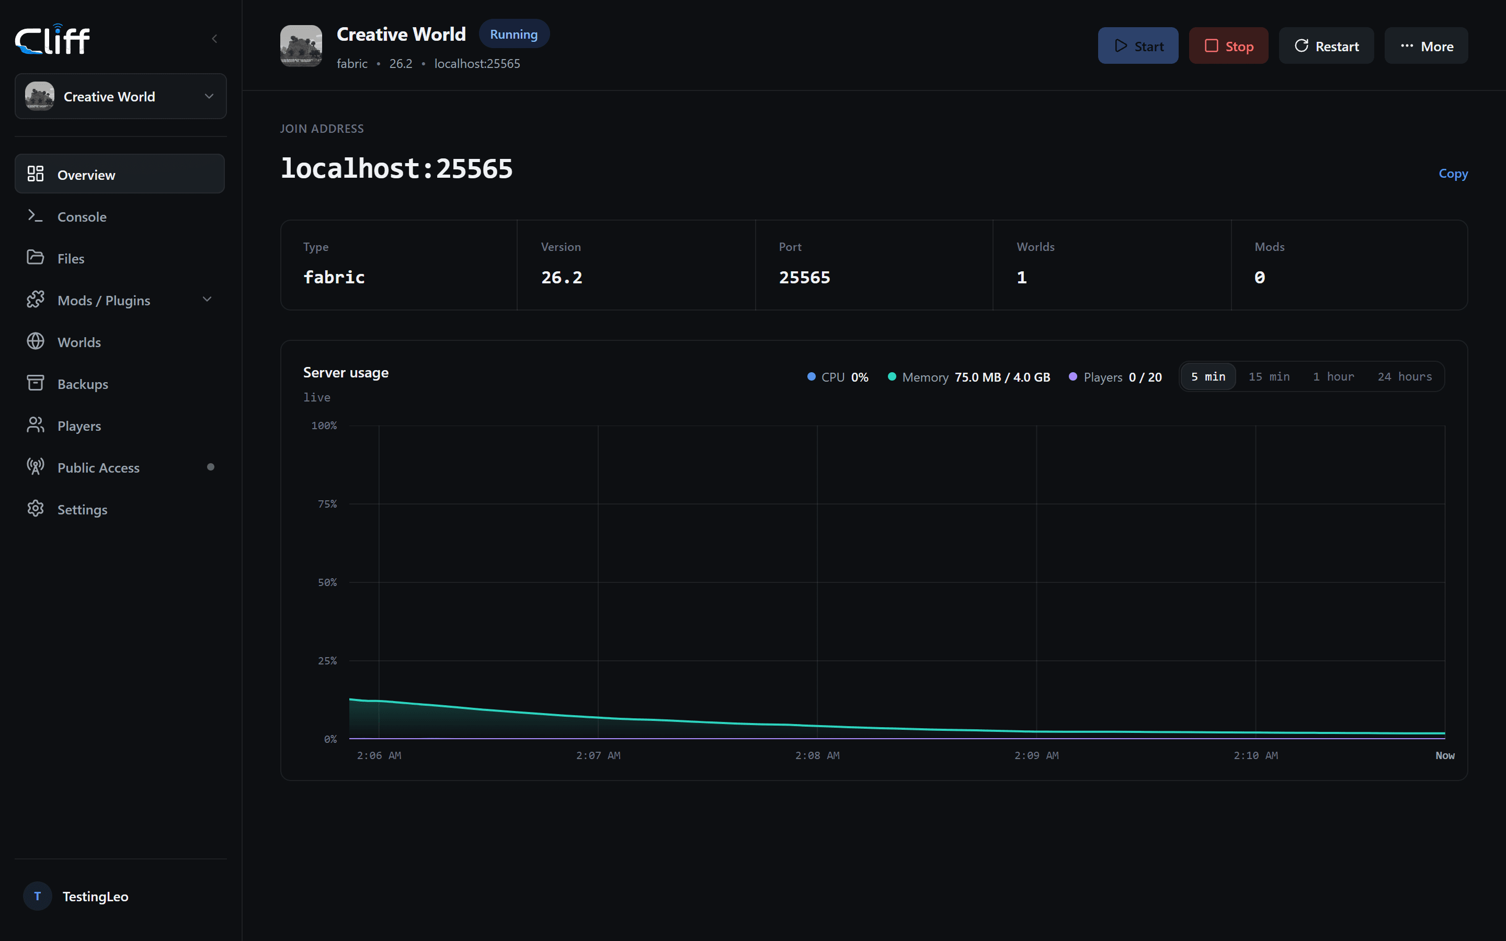The width and height of the screenshot is (1506, 941).
Task: Select the 24 hours time range
Action: (1405, 376)
